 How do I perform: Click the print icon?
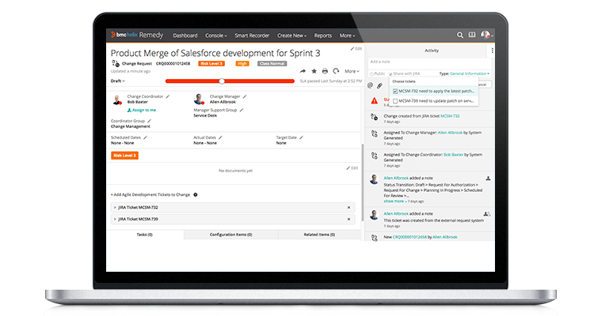click(325, 71)
